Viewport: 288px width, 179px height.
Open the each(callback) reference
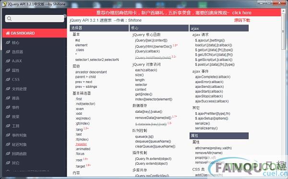[146, 70]
